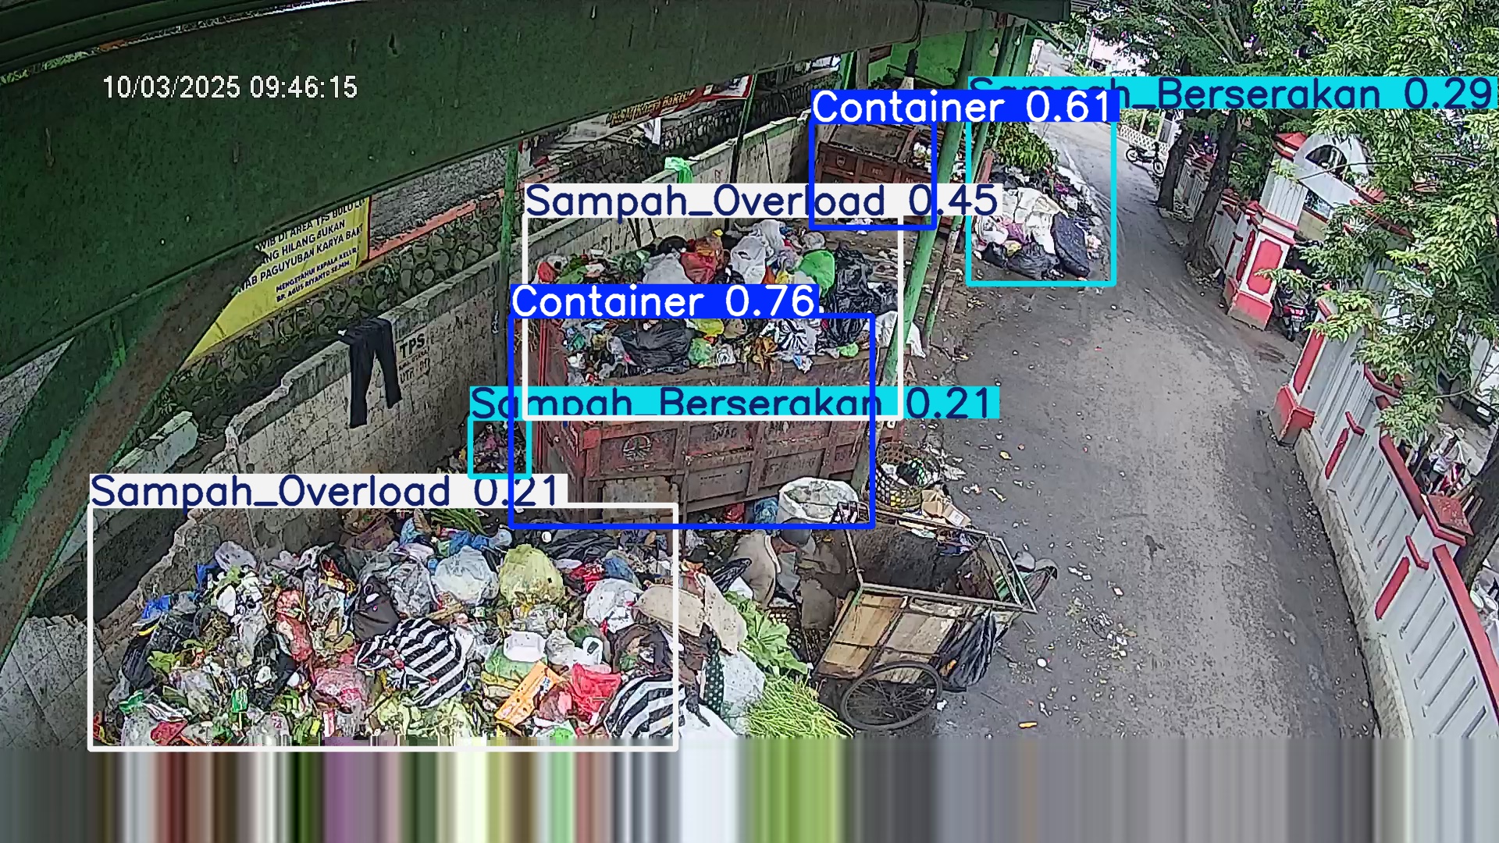This screenshot has width=1499, height=843.
Task: Click the green plastic bag atop the overloaded container
Action: [817, 270]
